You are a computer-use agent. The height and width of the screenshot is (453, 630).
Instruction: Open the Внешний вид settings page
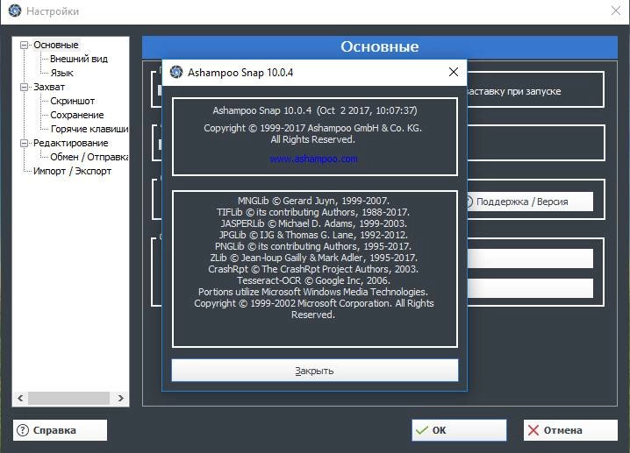tap(79, 59)
